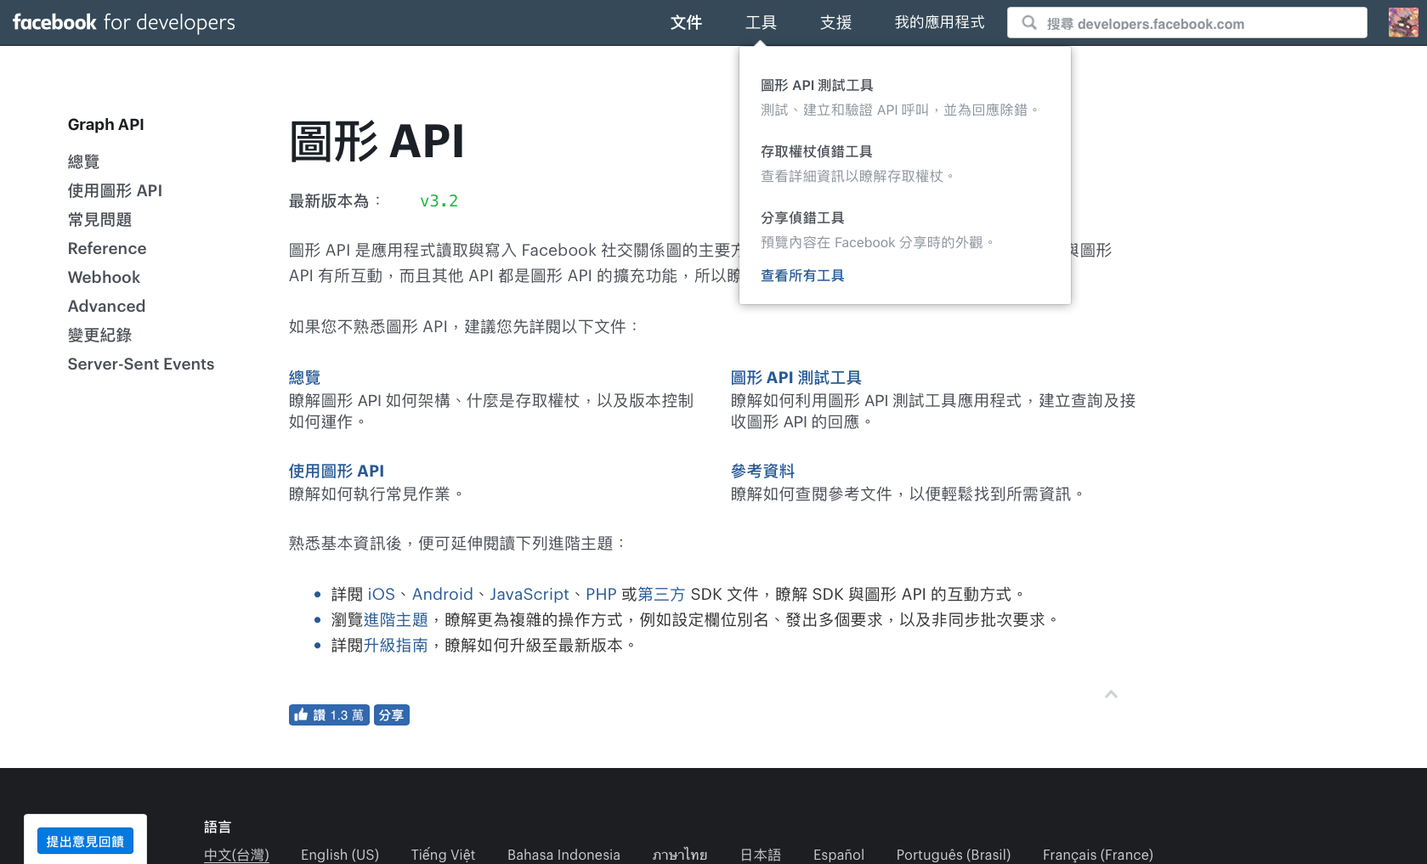1427x864 pixels.
Task: Open 總覽 in the sidebar
Action: [x=83, y=161]
